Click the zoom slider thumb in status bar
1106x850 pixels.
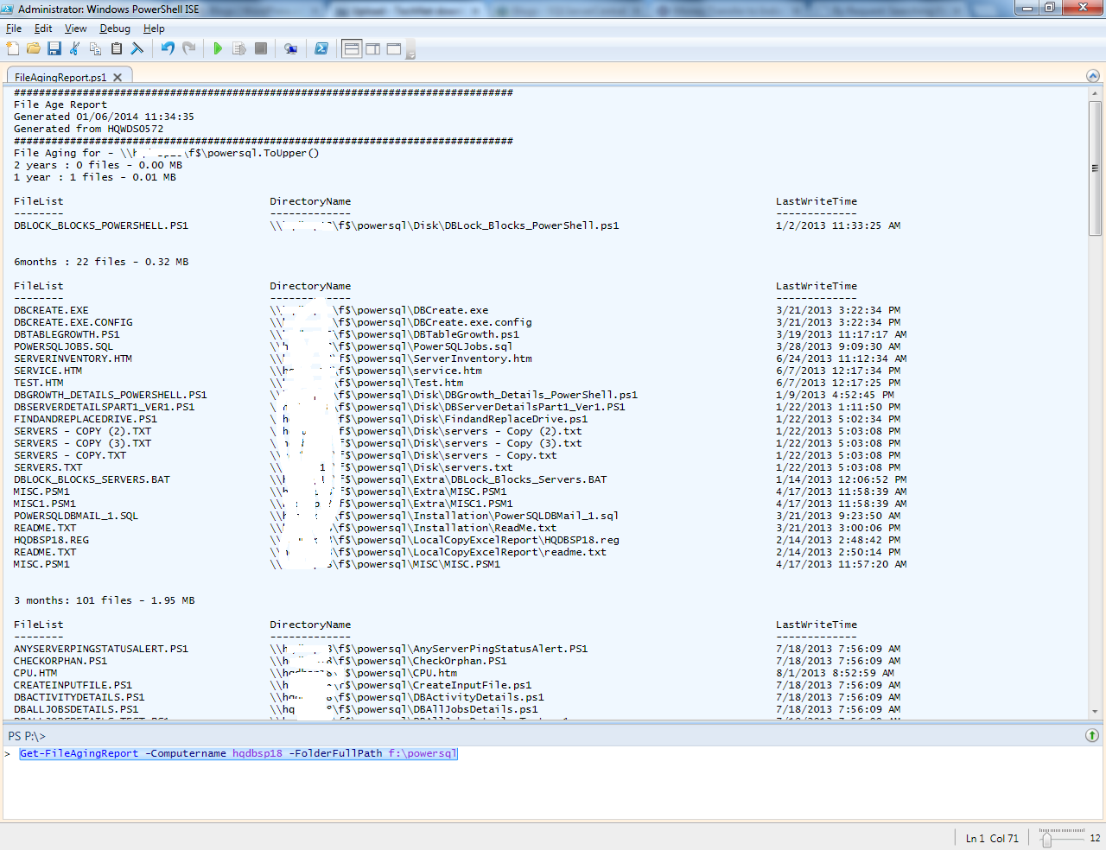1047,839
